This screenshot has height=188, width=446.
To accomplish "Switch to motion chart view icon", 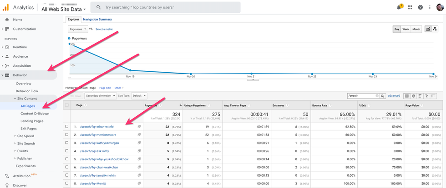I will [435, 29].
